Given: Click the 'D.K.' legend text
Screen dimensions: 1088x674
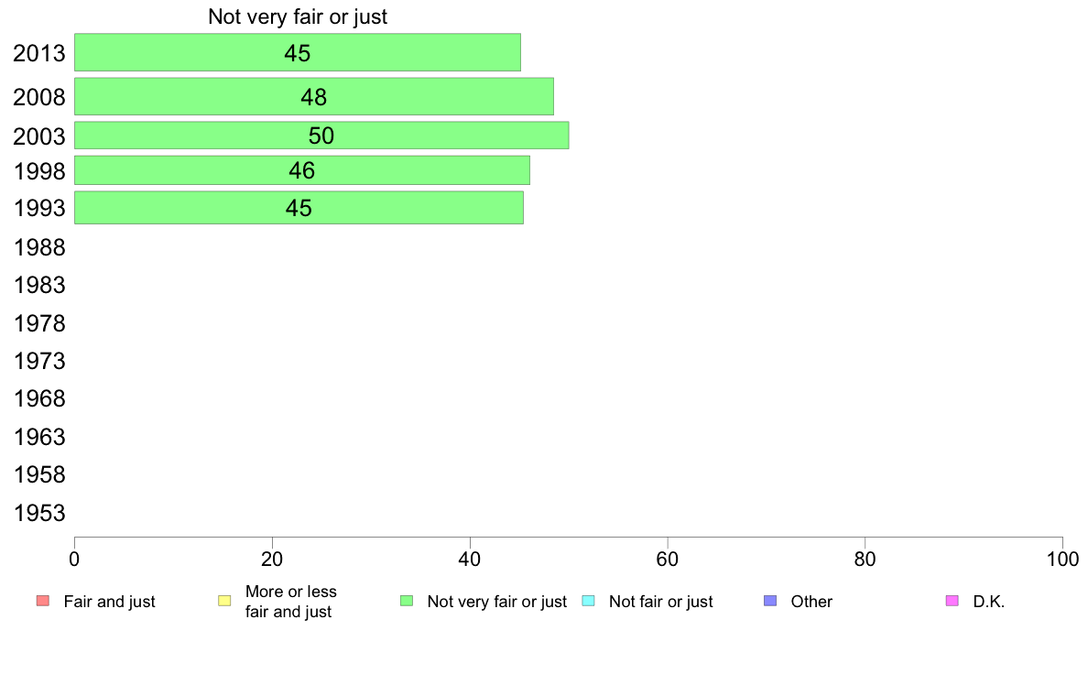Looking at the screenshot, I should tap(989, 602).
